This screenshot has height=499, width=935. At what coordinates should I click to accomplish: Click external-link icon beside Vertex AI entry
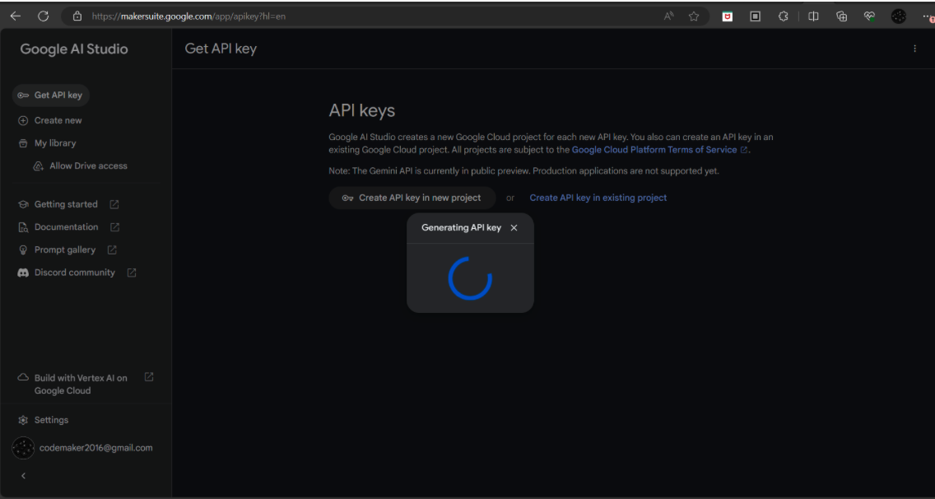click(149, 377)
